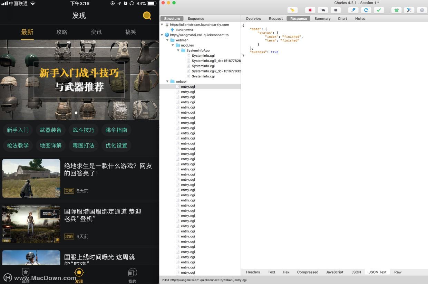Switch to JSON tree response view
This screenshot has width=428, height=284.
click(x=356, y=272)
